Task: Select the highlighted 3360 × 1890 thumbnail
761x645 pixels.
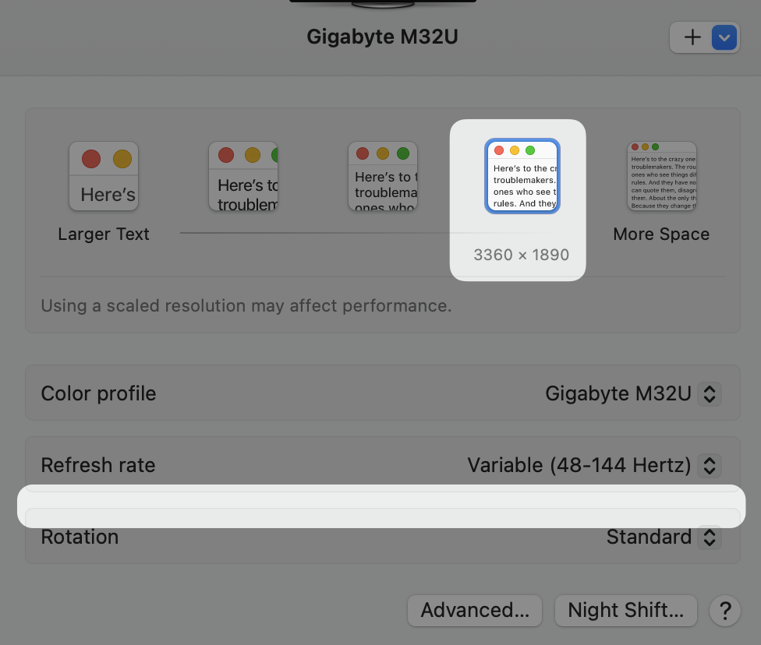Action: point(522,176)
